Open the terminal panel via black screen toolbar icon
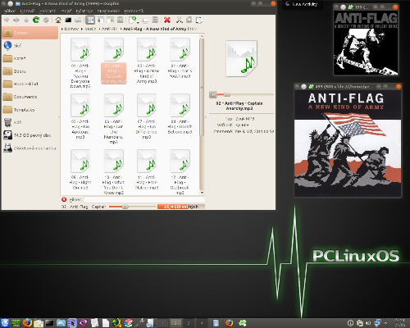 tap(68, 20)
